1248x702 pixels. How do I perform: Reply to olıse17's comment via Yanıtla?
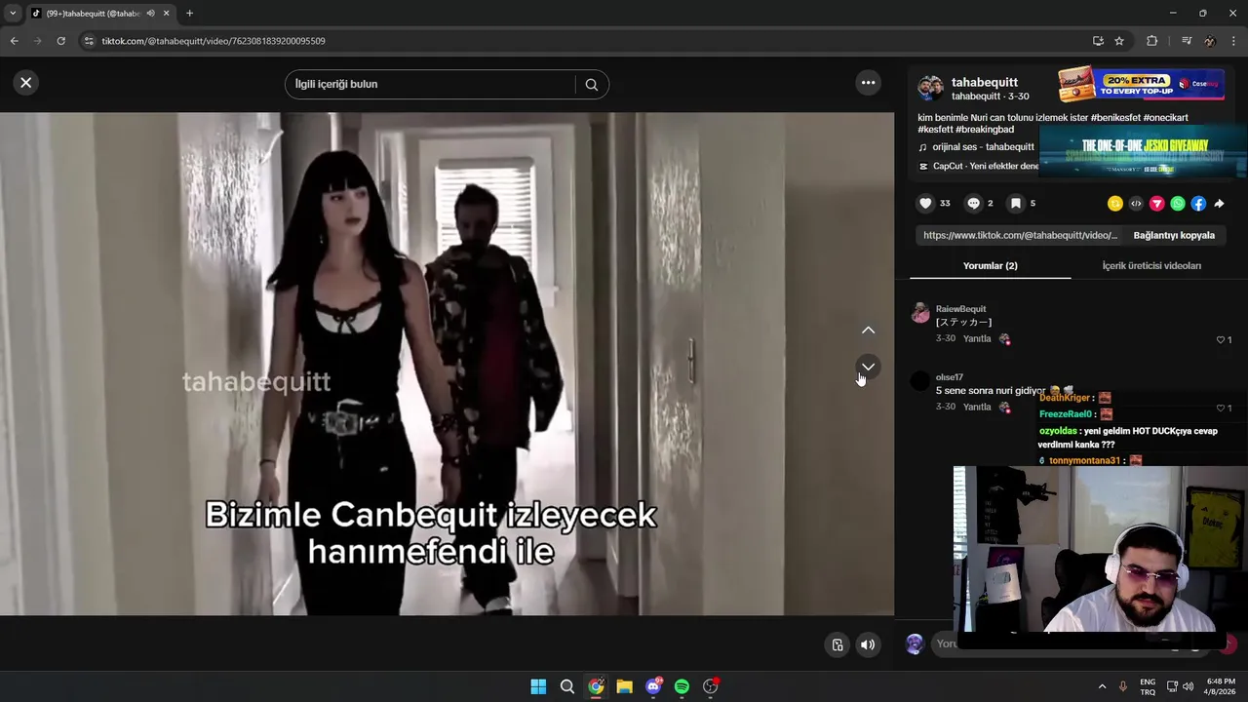click(x=977, y=407)
